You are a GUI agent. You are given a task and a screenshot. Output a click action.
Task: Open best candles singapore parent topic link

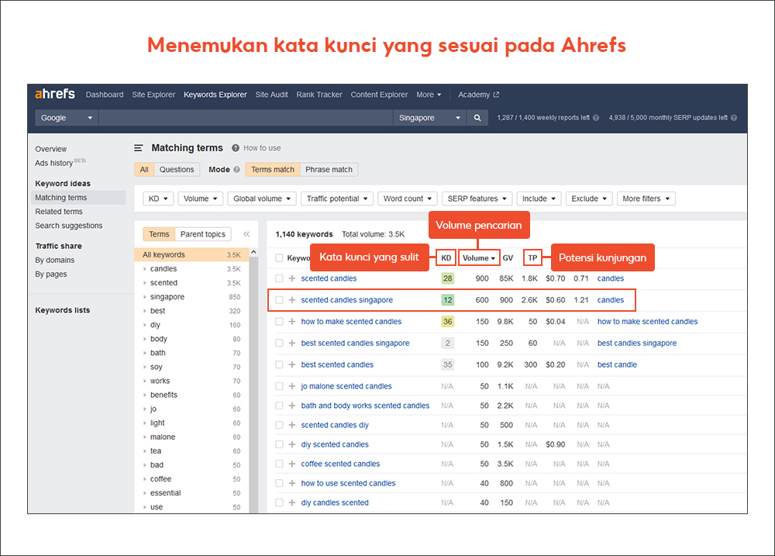[637, 343]
